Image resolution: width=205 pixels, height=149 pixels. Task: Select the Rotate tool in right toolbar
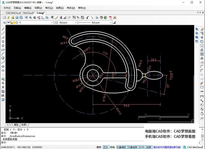click(x=202, y=42)
